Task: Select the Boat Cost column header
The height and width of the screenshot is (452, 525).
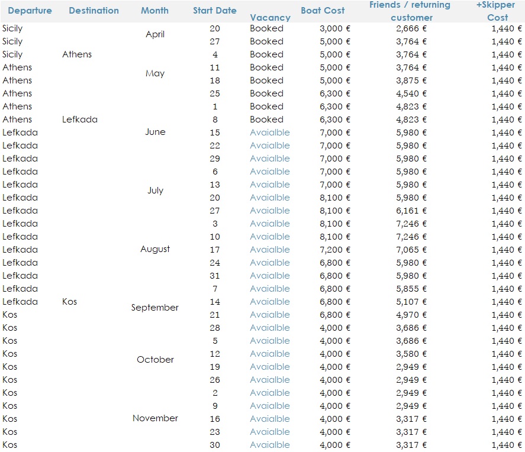Action: [323, 11]
